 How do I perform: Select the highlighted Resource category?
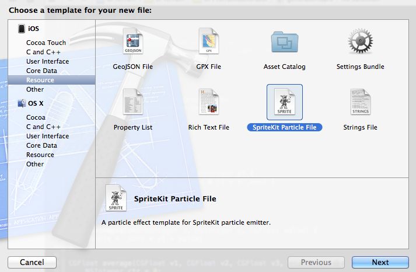coord(51,80)
